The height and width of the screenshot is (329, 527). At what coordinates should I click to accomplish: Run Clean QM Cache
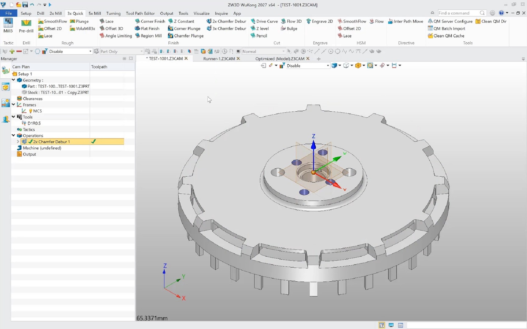(x=446, y=36)
